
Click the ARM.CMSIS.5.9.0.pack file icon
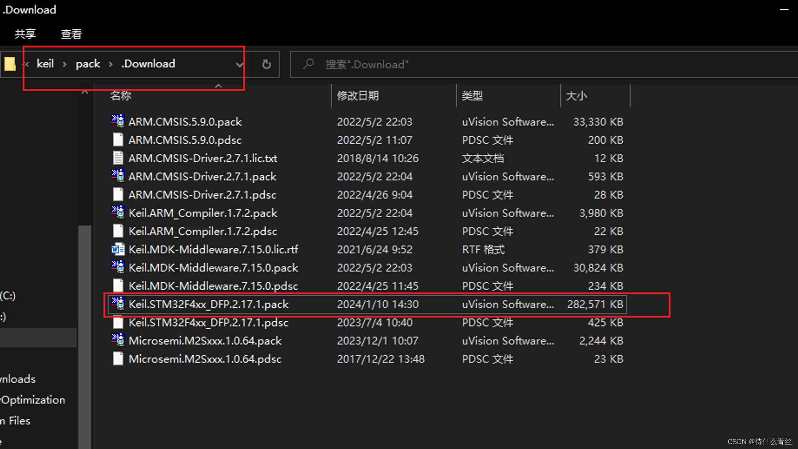(x=118, y=121)
